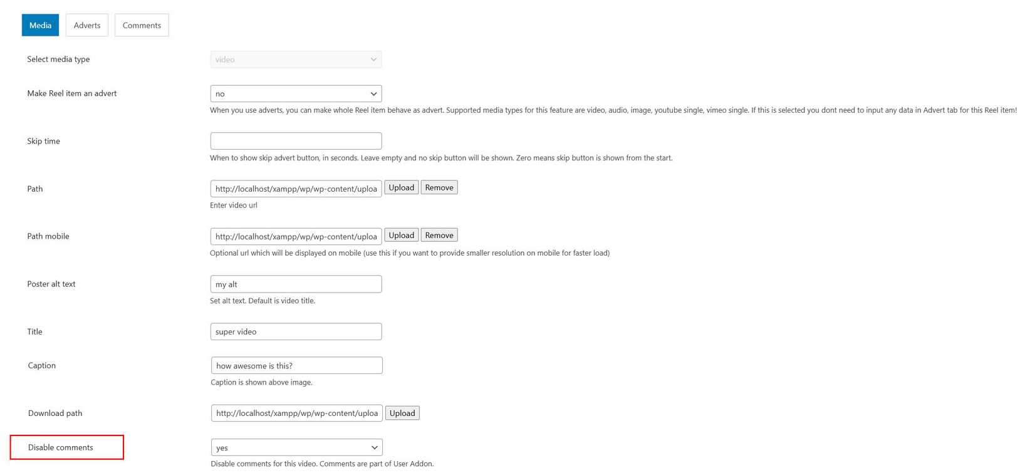The height and width of the screenshot is (473, 1025).
Task: Open the disabled Select media type dropdown
Action: coord(296,60)
